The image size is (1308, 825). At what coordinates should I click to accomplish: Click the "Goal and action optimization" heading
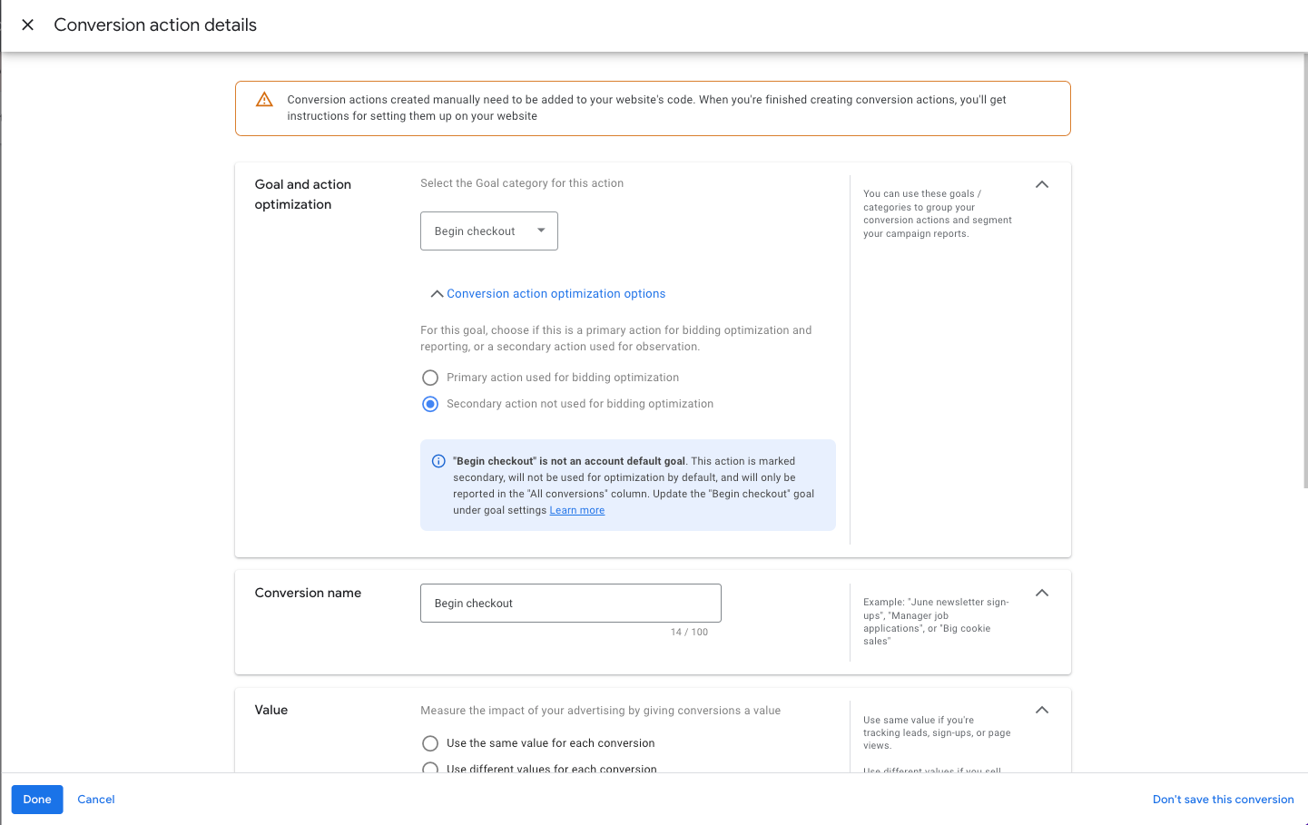[x=303, y=194]
